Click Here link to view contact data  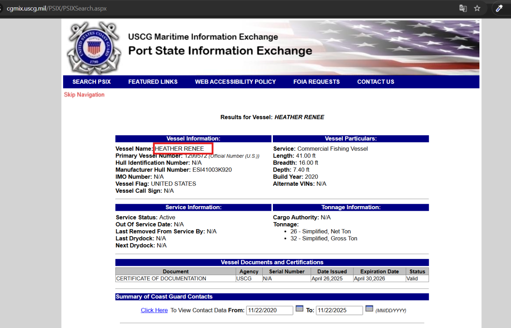[x=154, y=310]
